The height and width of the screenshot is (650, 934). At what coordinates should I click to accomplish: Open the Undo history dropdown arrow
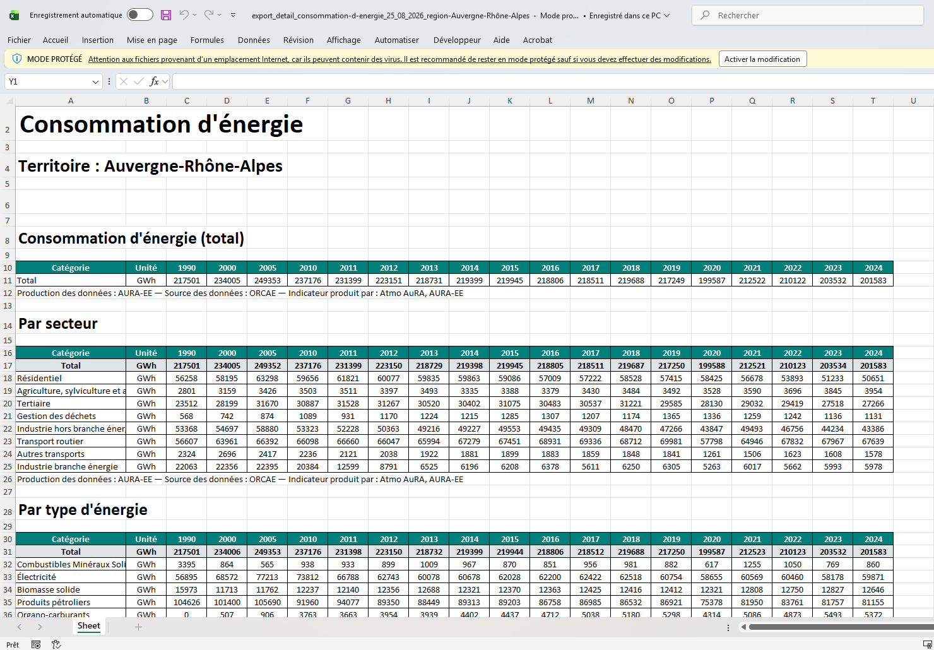click(x=194, y=15)
